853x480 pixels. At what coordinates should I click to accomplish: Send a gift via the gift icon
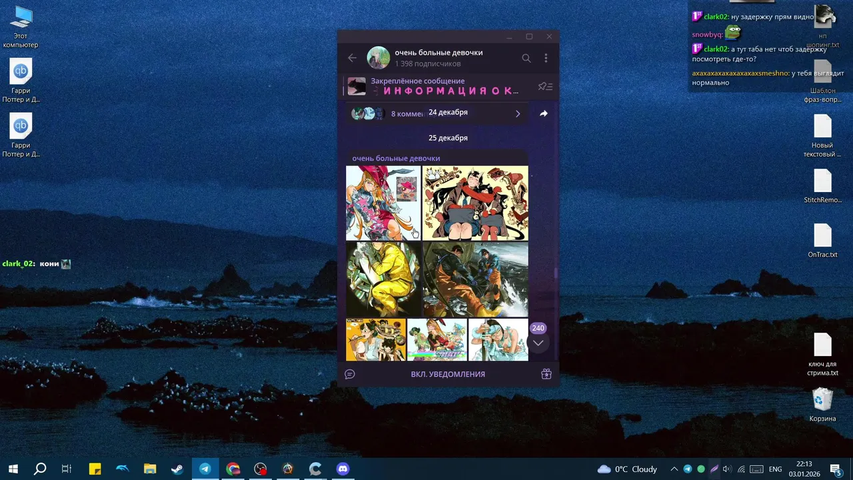coord(546,374)
